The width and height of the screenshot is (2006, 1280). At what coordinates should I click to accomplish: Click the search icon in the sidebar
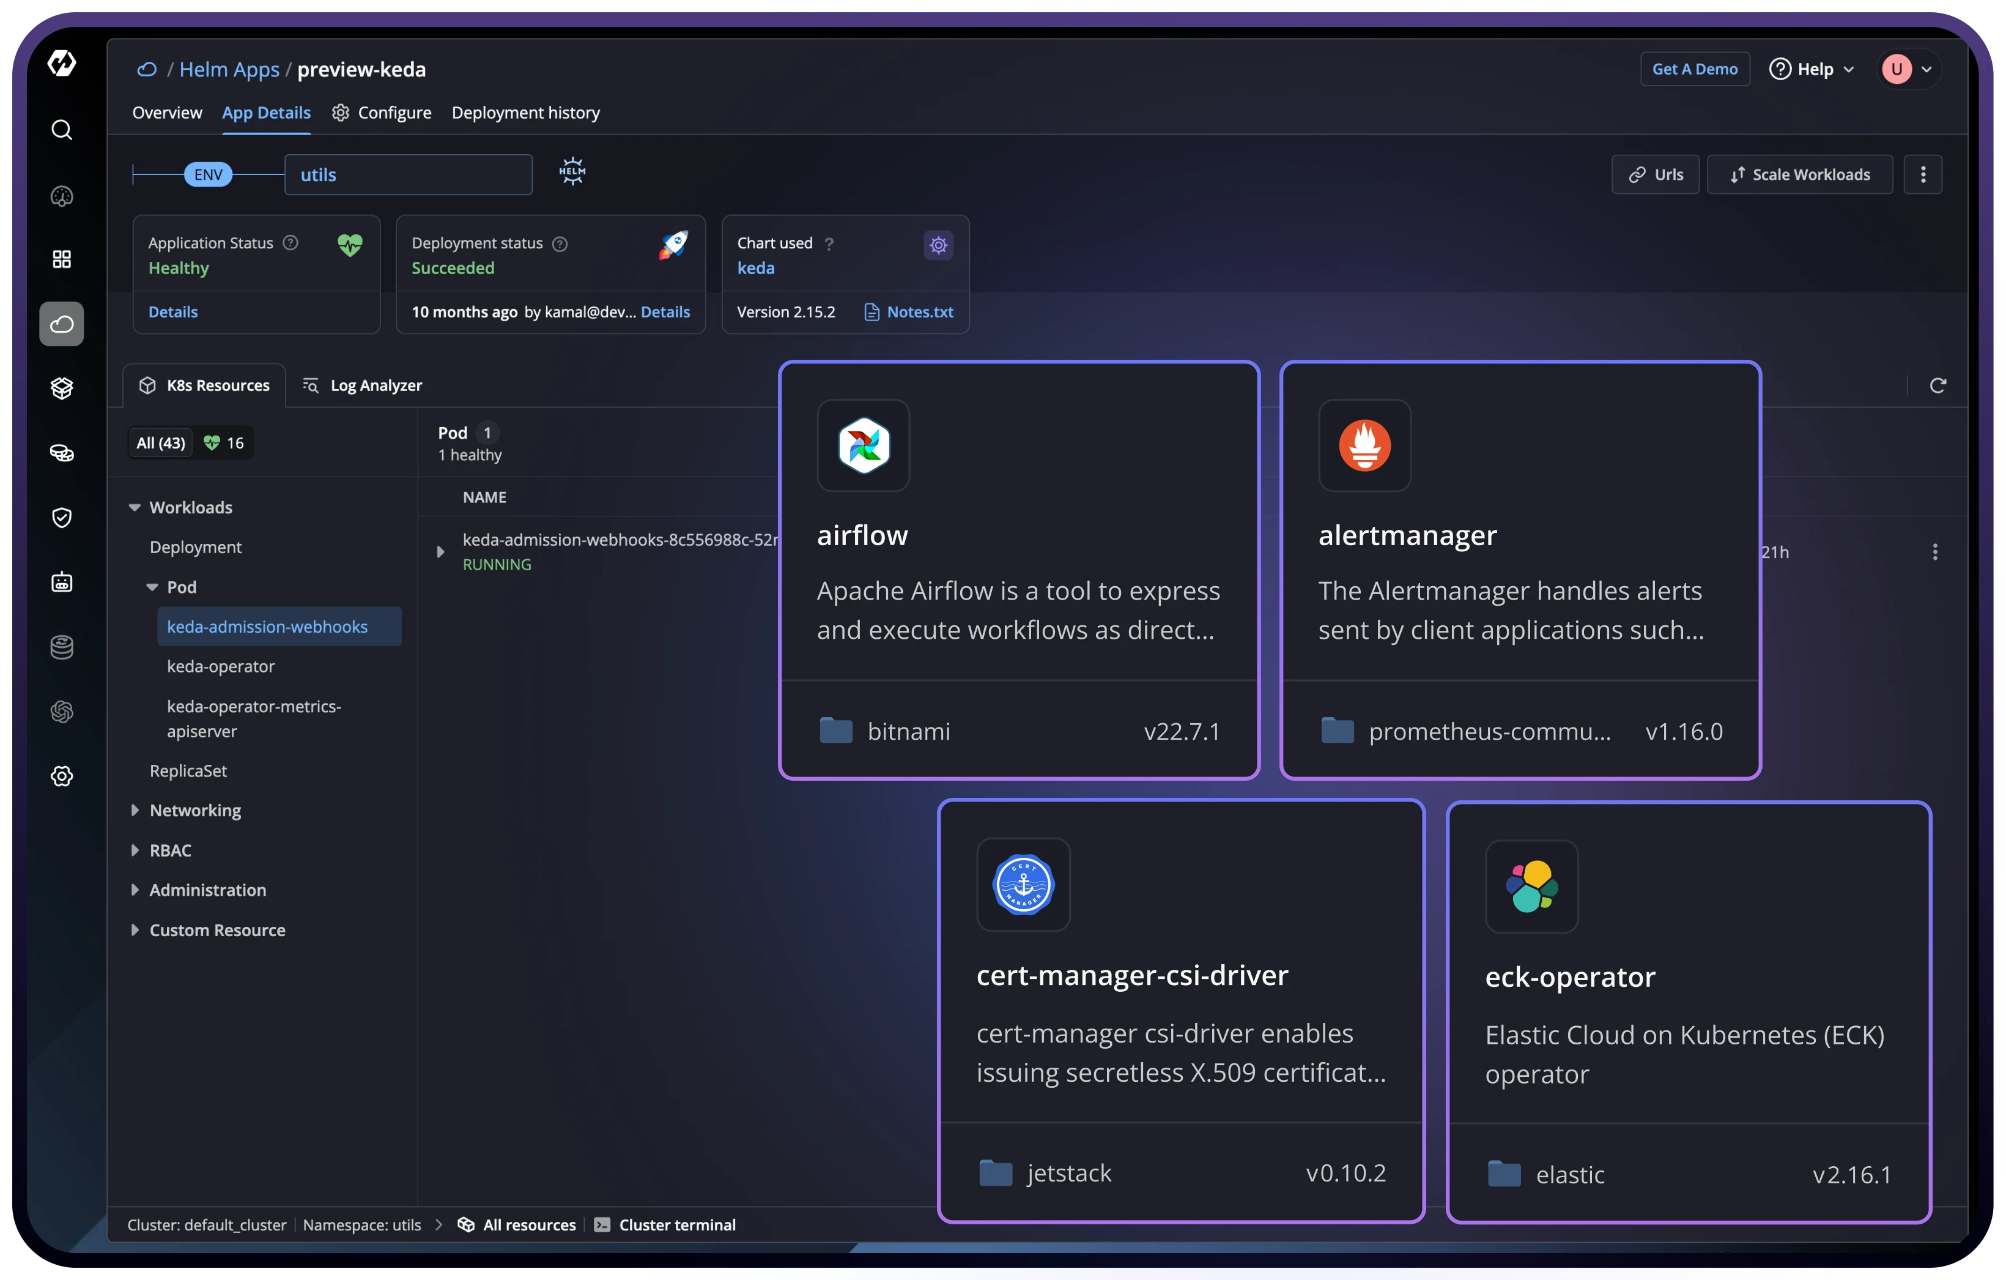point(62,130)
